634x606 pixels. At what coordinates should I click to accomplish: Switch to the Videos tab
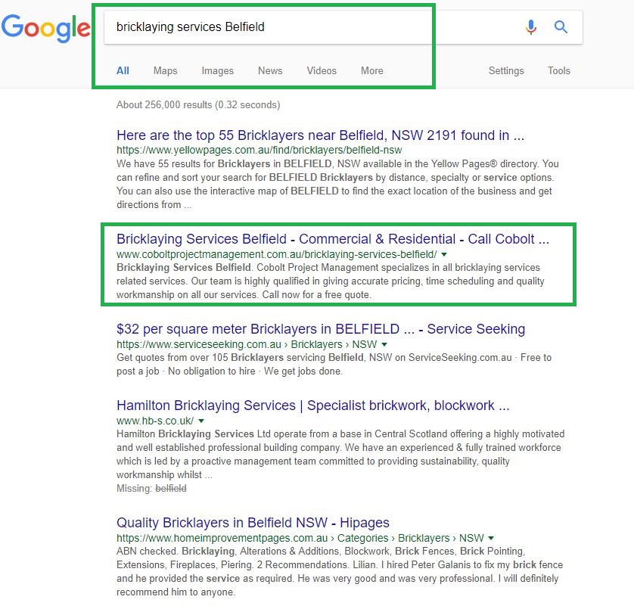pyautogui.click(x=322, y=71)
